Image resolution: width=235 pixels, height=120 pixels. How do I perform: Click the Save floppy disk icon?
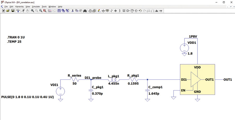pyautogui.click(x=13, y=11)
